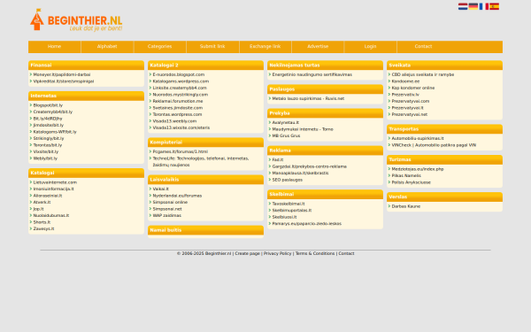The width and height of the screenshot is (531, 332).
Task: Click Advertise in the navigation bar
Action: coord(318,46)
